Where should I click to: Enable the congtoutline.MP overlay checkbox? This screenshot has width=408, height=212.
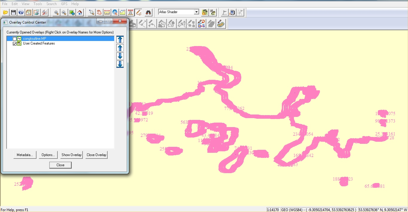15,39
